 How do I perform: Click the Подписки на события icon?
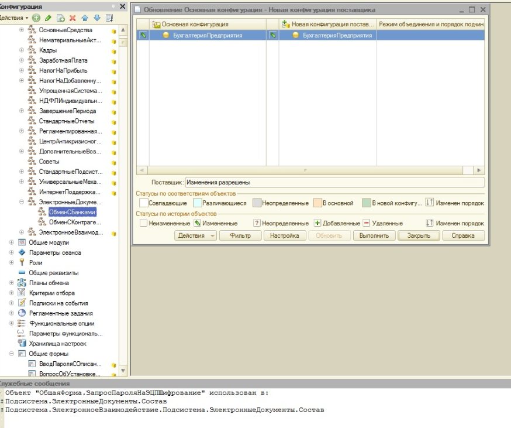pos(22,303)
